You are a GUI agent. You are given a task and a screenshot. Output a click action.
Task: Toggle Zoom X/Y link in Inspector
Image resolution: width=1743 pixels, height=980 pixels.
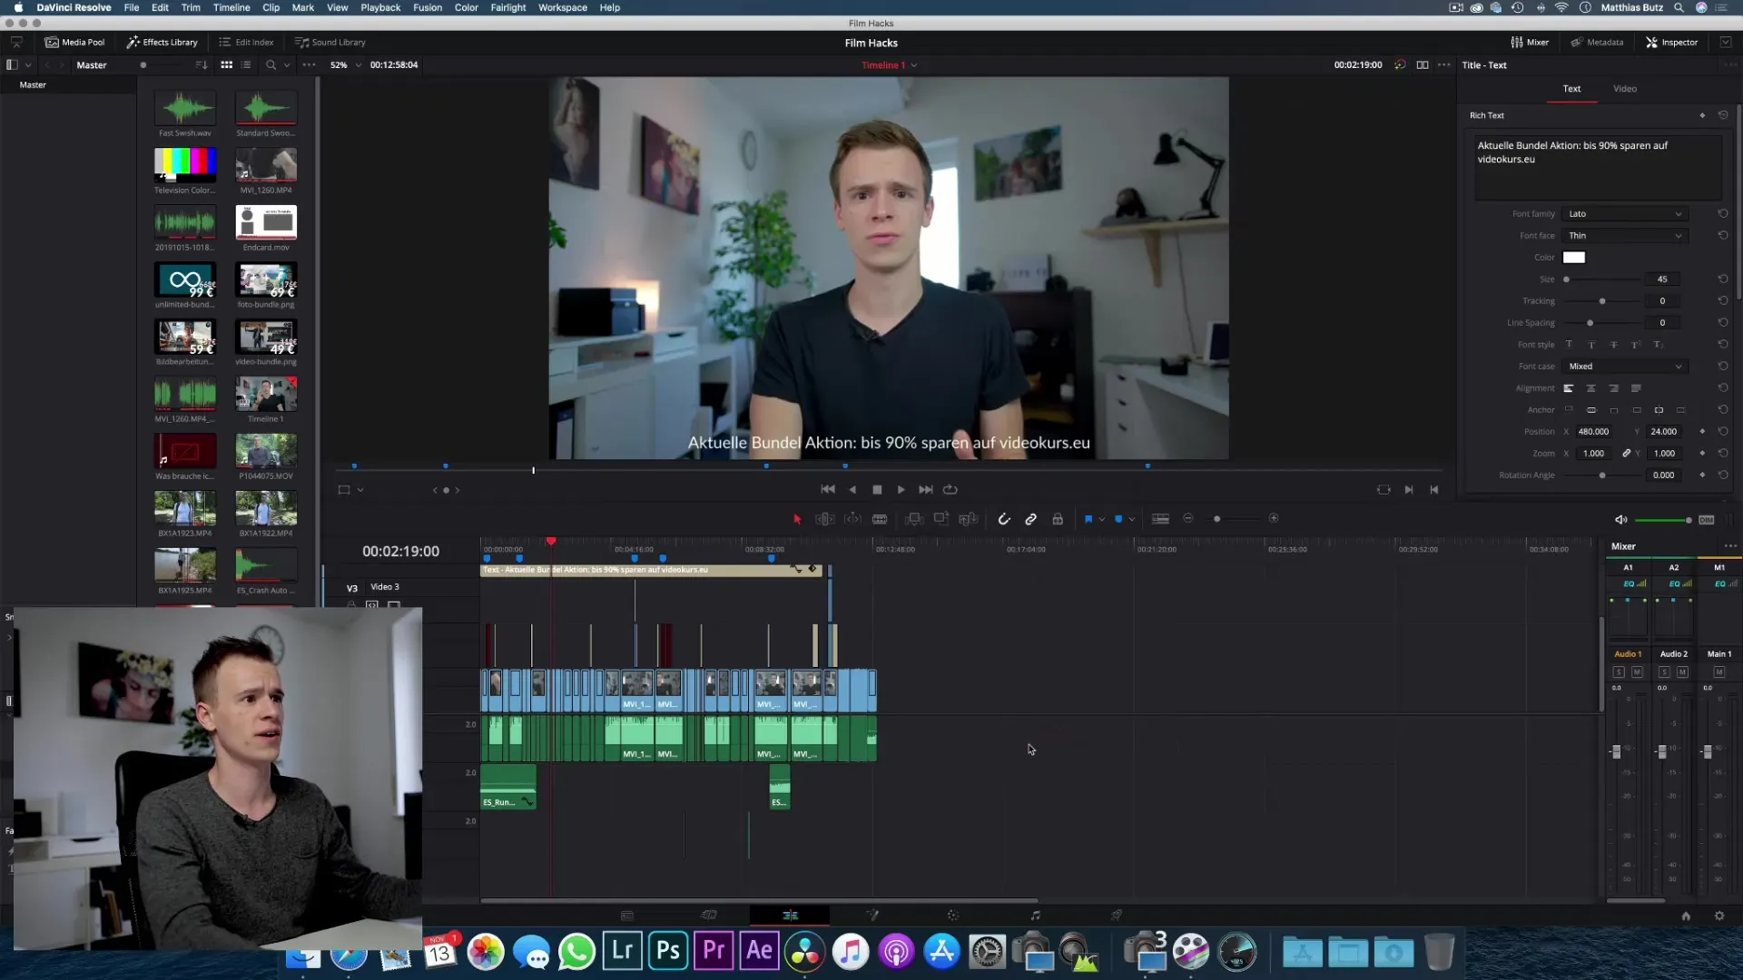pos(1627,453)
